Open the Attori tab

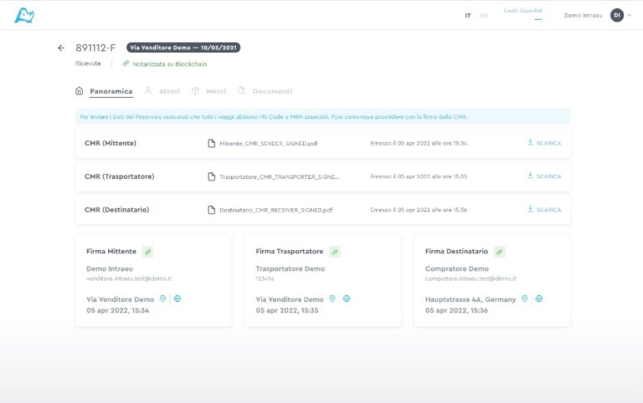coord(162,90)
